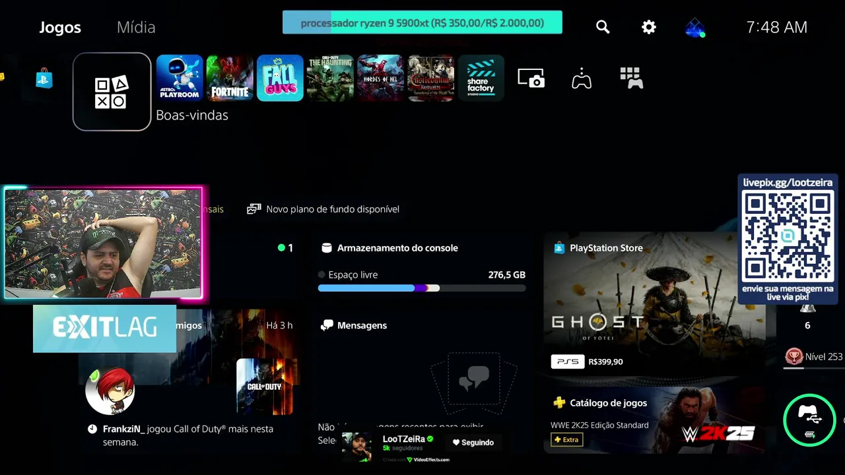
Task: Click the storage drive icon
Action: pos(326,248)
